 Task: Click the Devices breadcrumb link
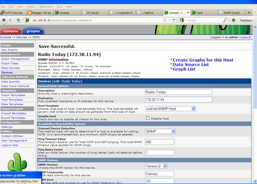coord(22,37)
